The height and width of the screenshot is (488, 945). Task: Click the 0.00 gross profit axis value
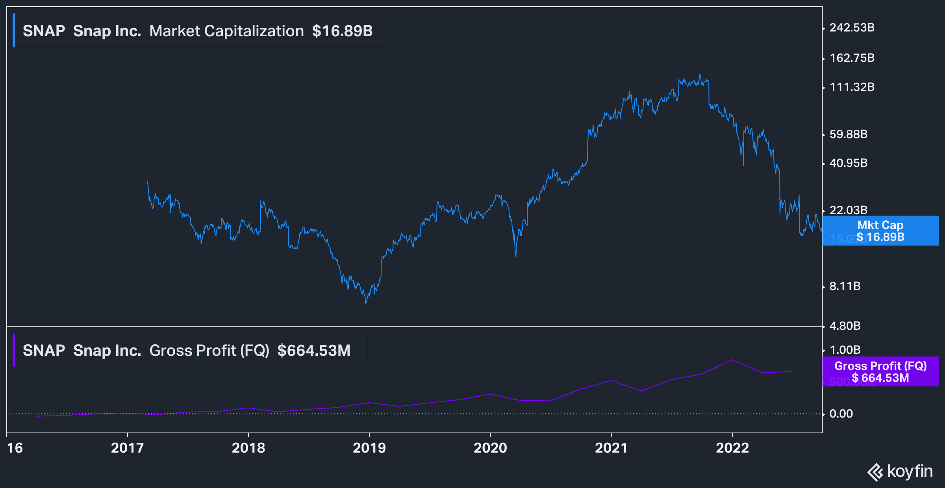pyautogui.click(x=841, y=414)
